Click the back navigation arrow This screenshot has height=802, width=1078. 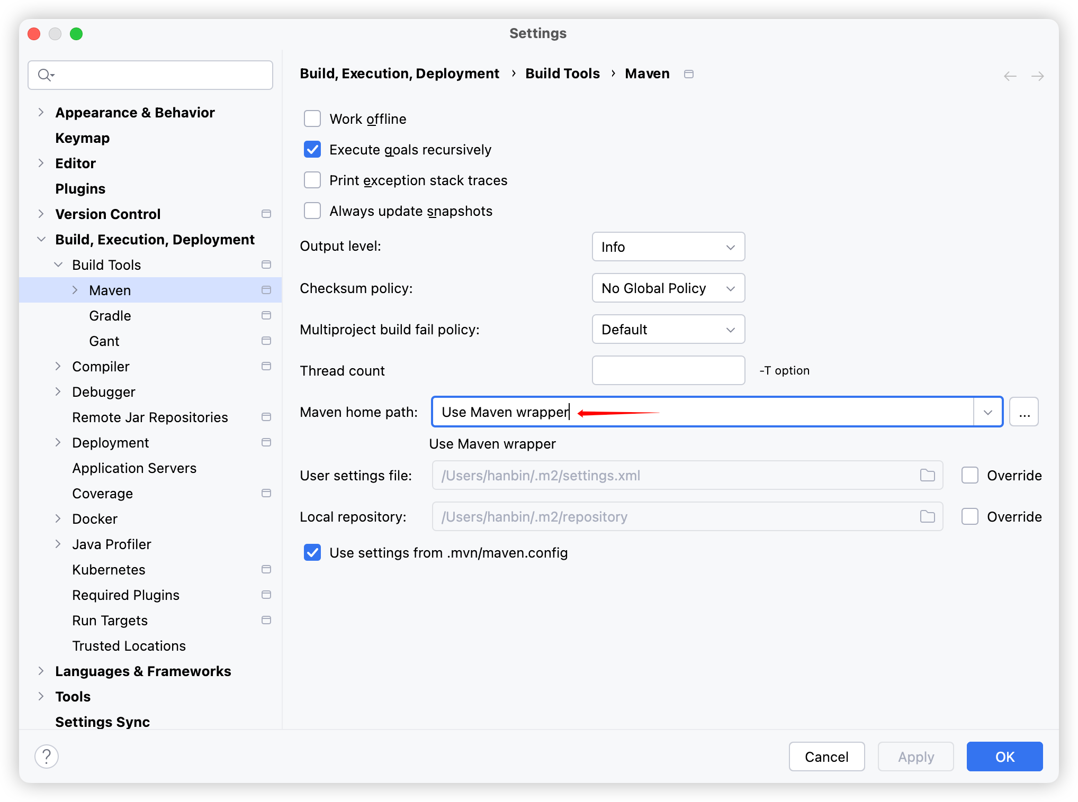1010,76
